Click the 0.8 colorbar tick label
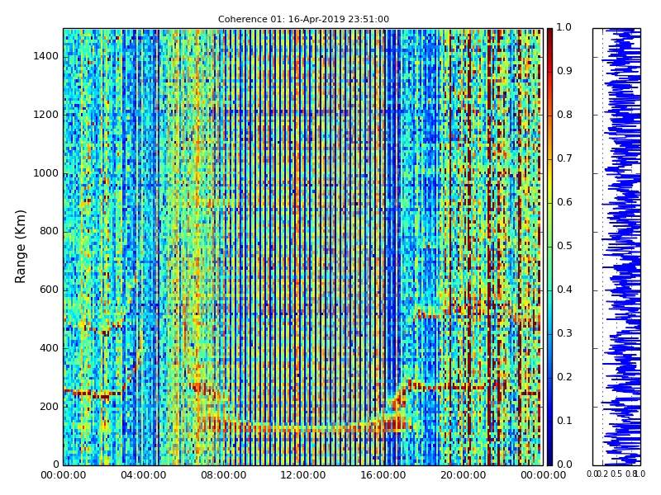 coord(564,115)
